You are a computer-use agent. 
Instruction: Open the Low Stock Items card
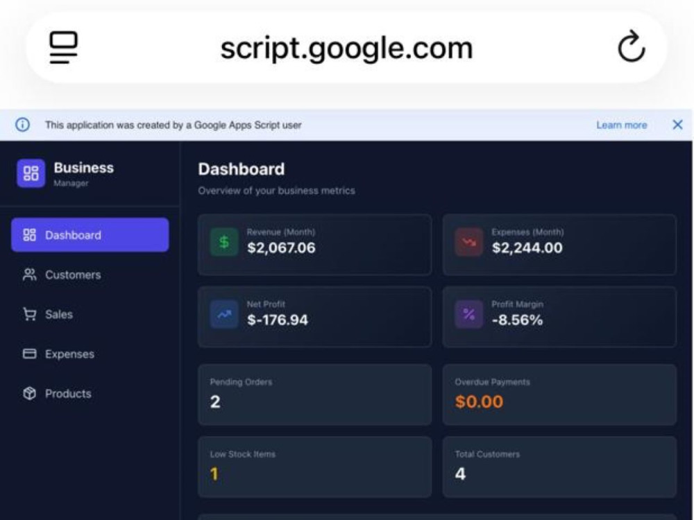[314, 467]
